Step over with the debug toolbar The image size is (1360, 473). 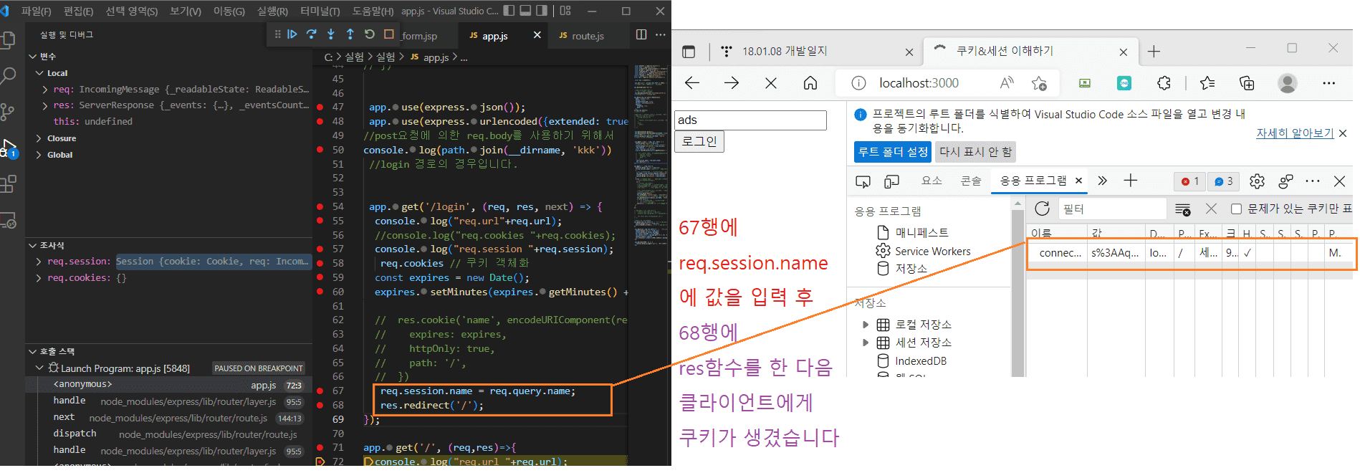pyautogui.click(x=312, y=34)
